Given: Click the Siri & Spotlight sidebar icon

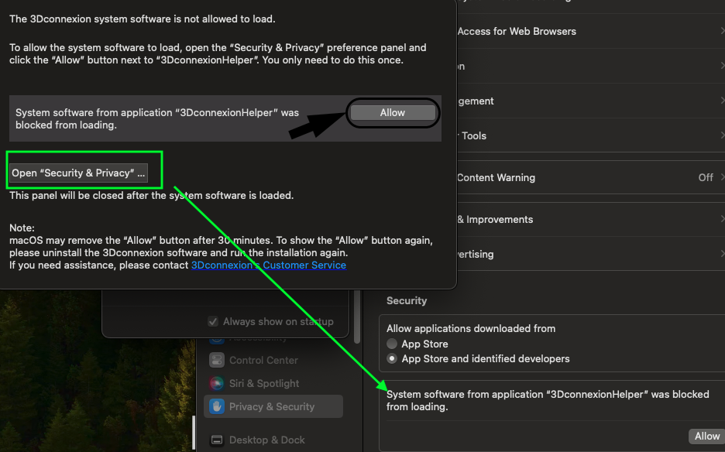Looking at the screenshot, I should pos(217,383).
